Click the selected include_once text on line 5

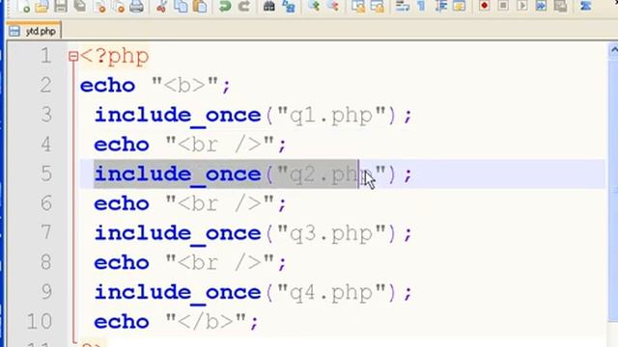tap(226, 173)
